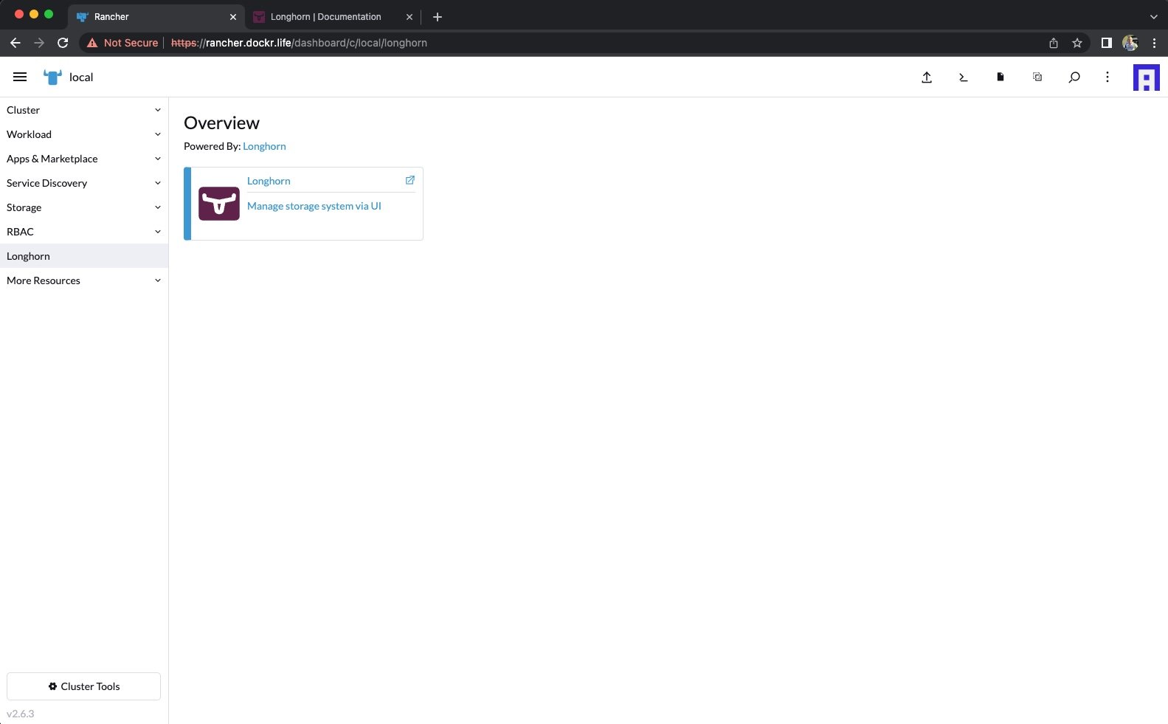Open the vertical dots header menu
The width and height of the screenshot is (1168, 724).
pyautogui.click(x=1107, y=77)
